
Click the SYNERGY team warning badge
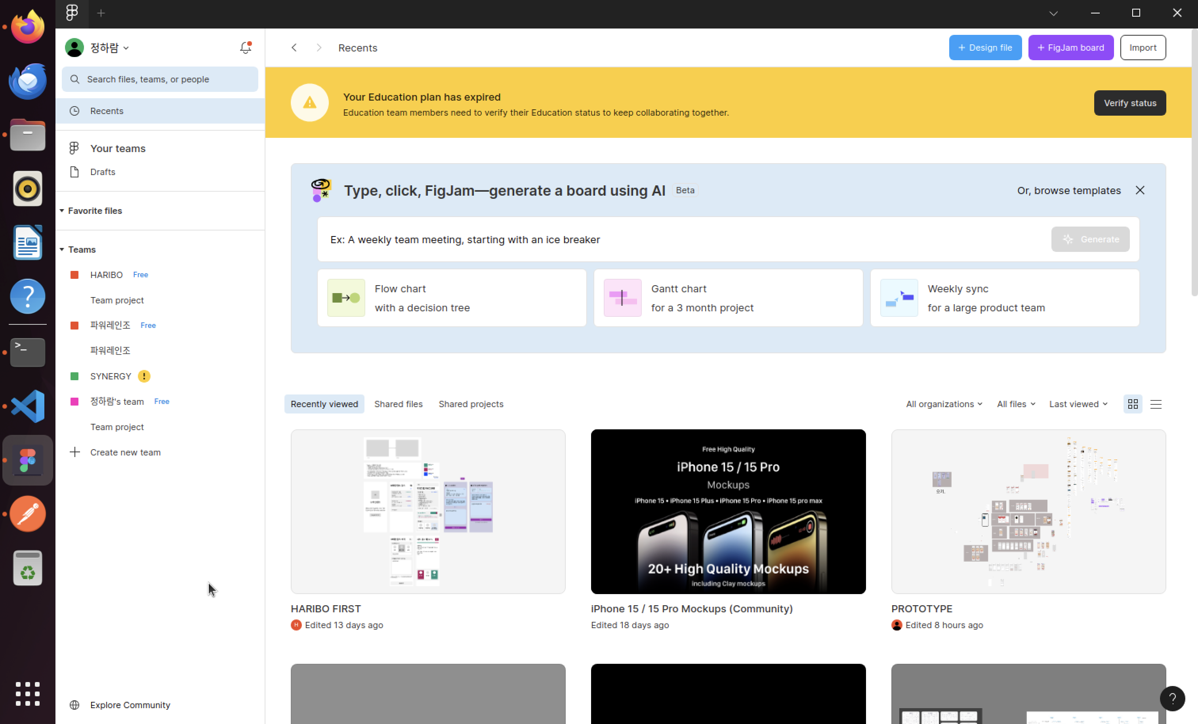[x=144, y=376]
